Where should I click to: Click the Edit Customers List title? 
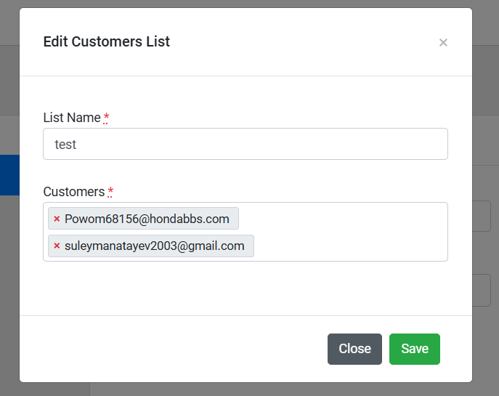point(107,41)
